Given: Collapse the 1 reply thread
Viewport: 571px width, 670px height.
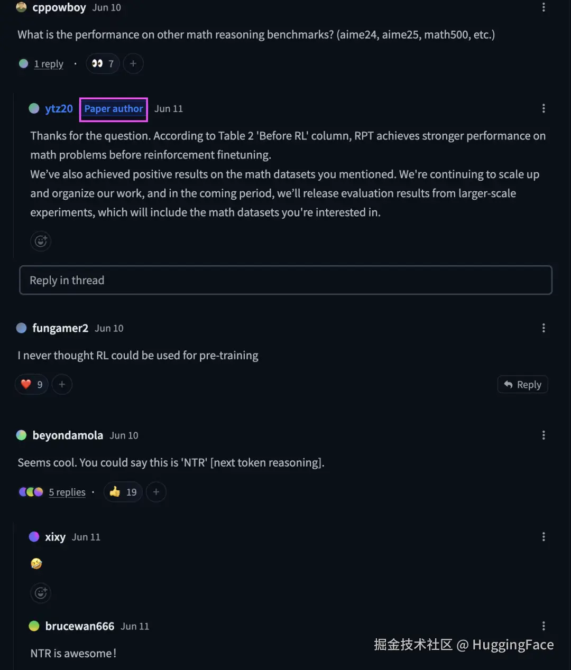Looking at the screenshot, I should [x=49, y=64].
